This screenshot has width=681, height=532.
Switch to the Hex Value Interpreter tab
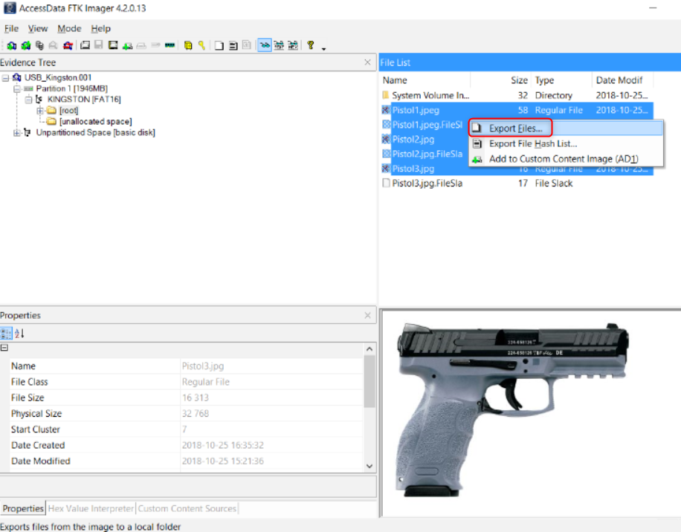coord(90,509)
